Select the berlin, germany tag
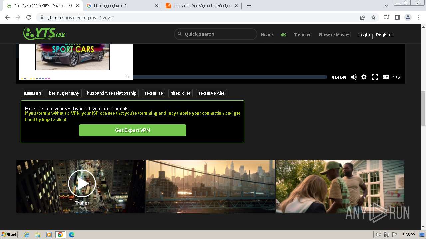426x239 pixels. 64,93
